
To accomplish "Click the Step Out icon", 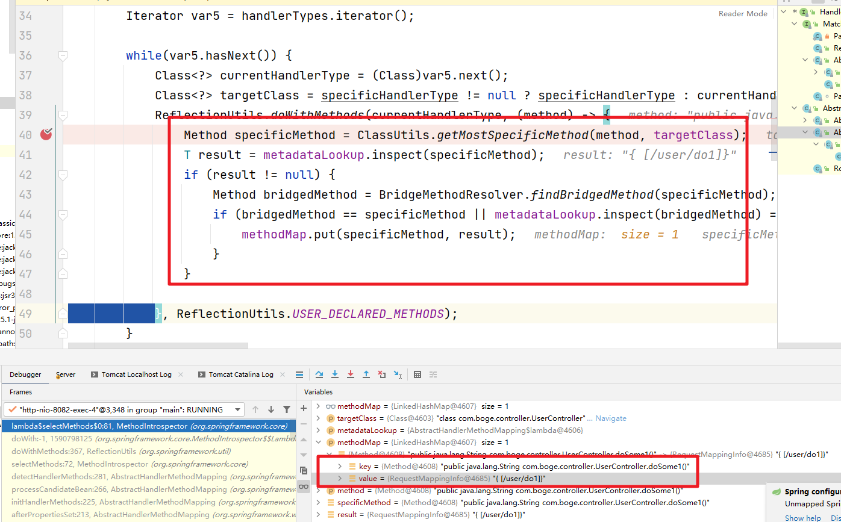I will coord(366,374).
